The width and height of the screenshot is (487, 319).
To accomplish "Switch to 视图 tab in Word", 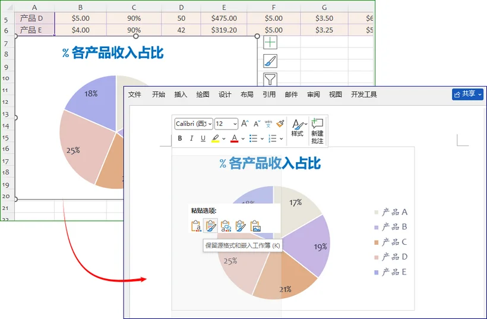I will (336, 94).
